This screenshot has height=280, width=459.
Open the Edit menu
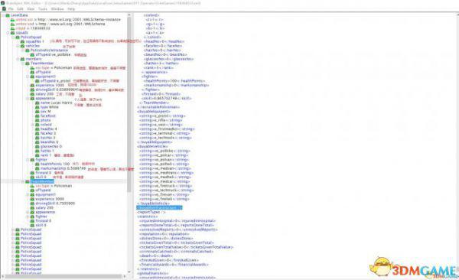click(20, 9)
